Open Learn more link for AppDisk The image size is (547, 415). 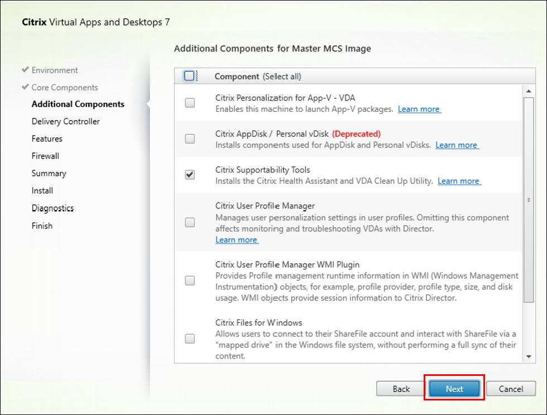pos(457,145)
